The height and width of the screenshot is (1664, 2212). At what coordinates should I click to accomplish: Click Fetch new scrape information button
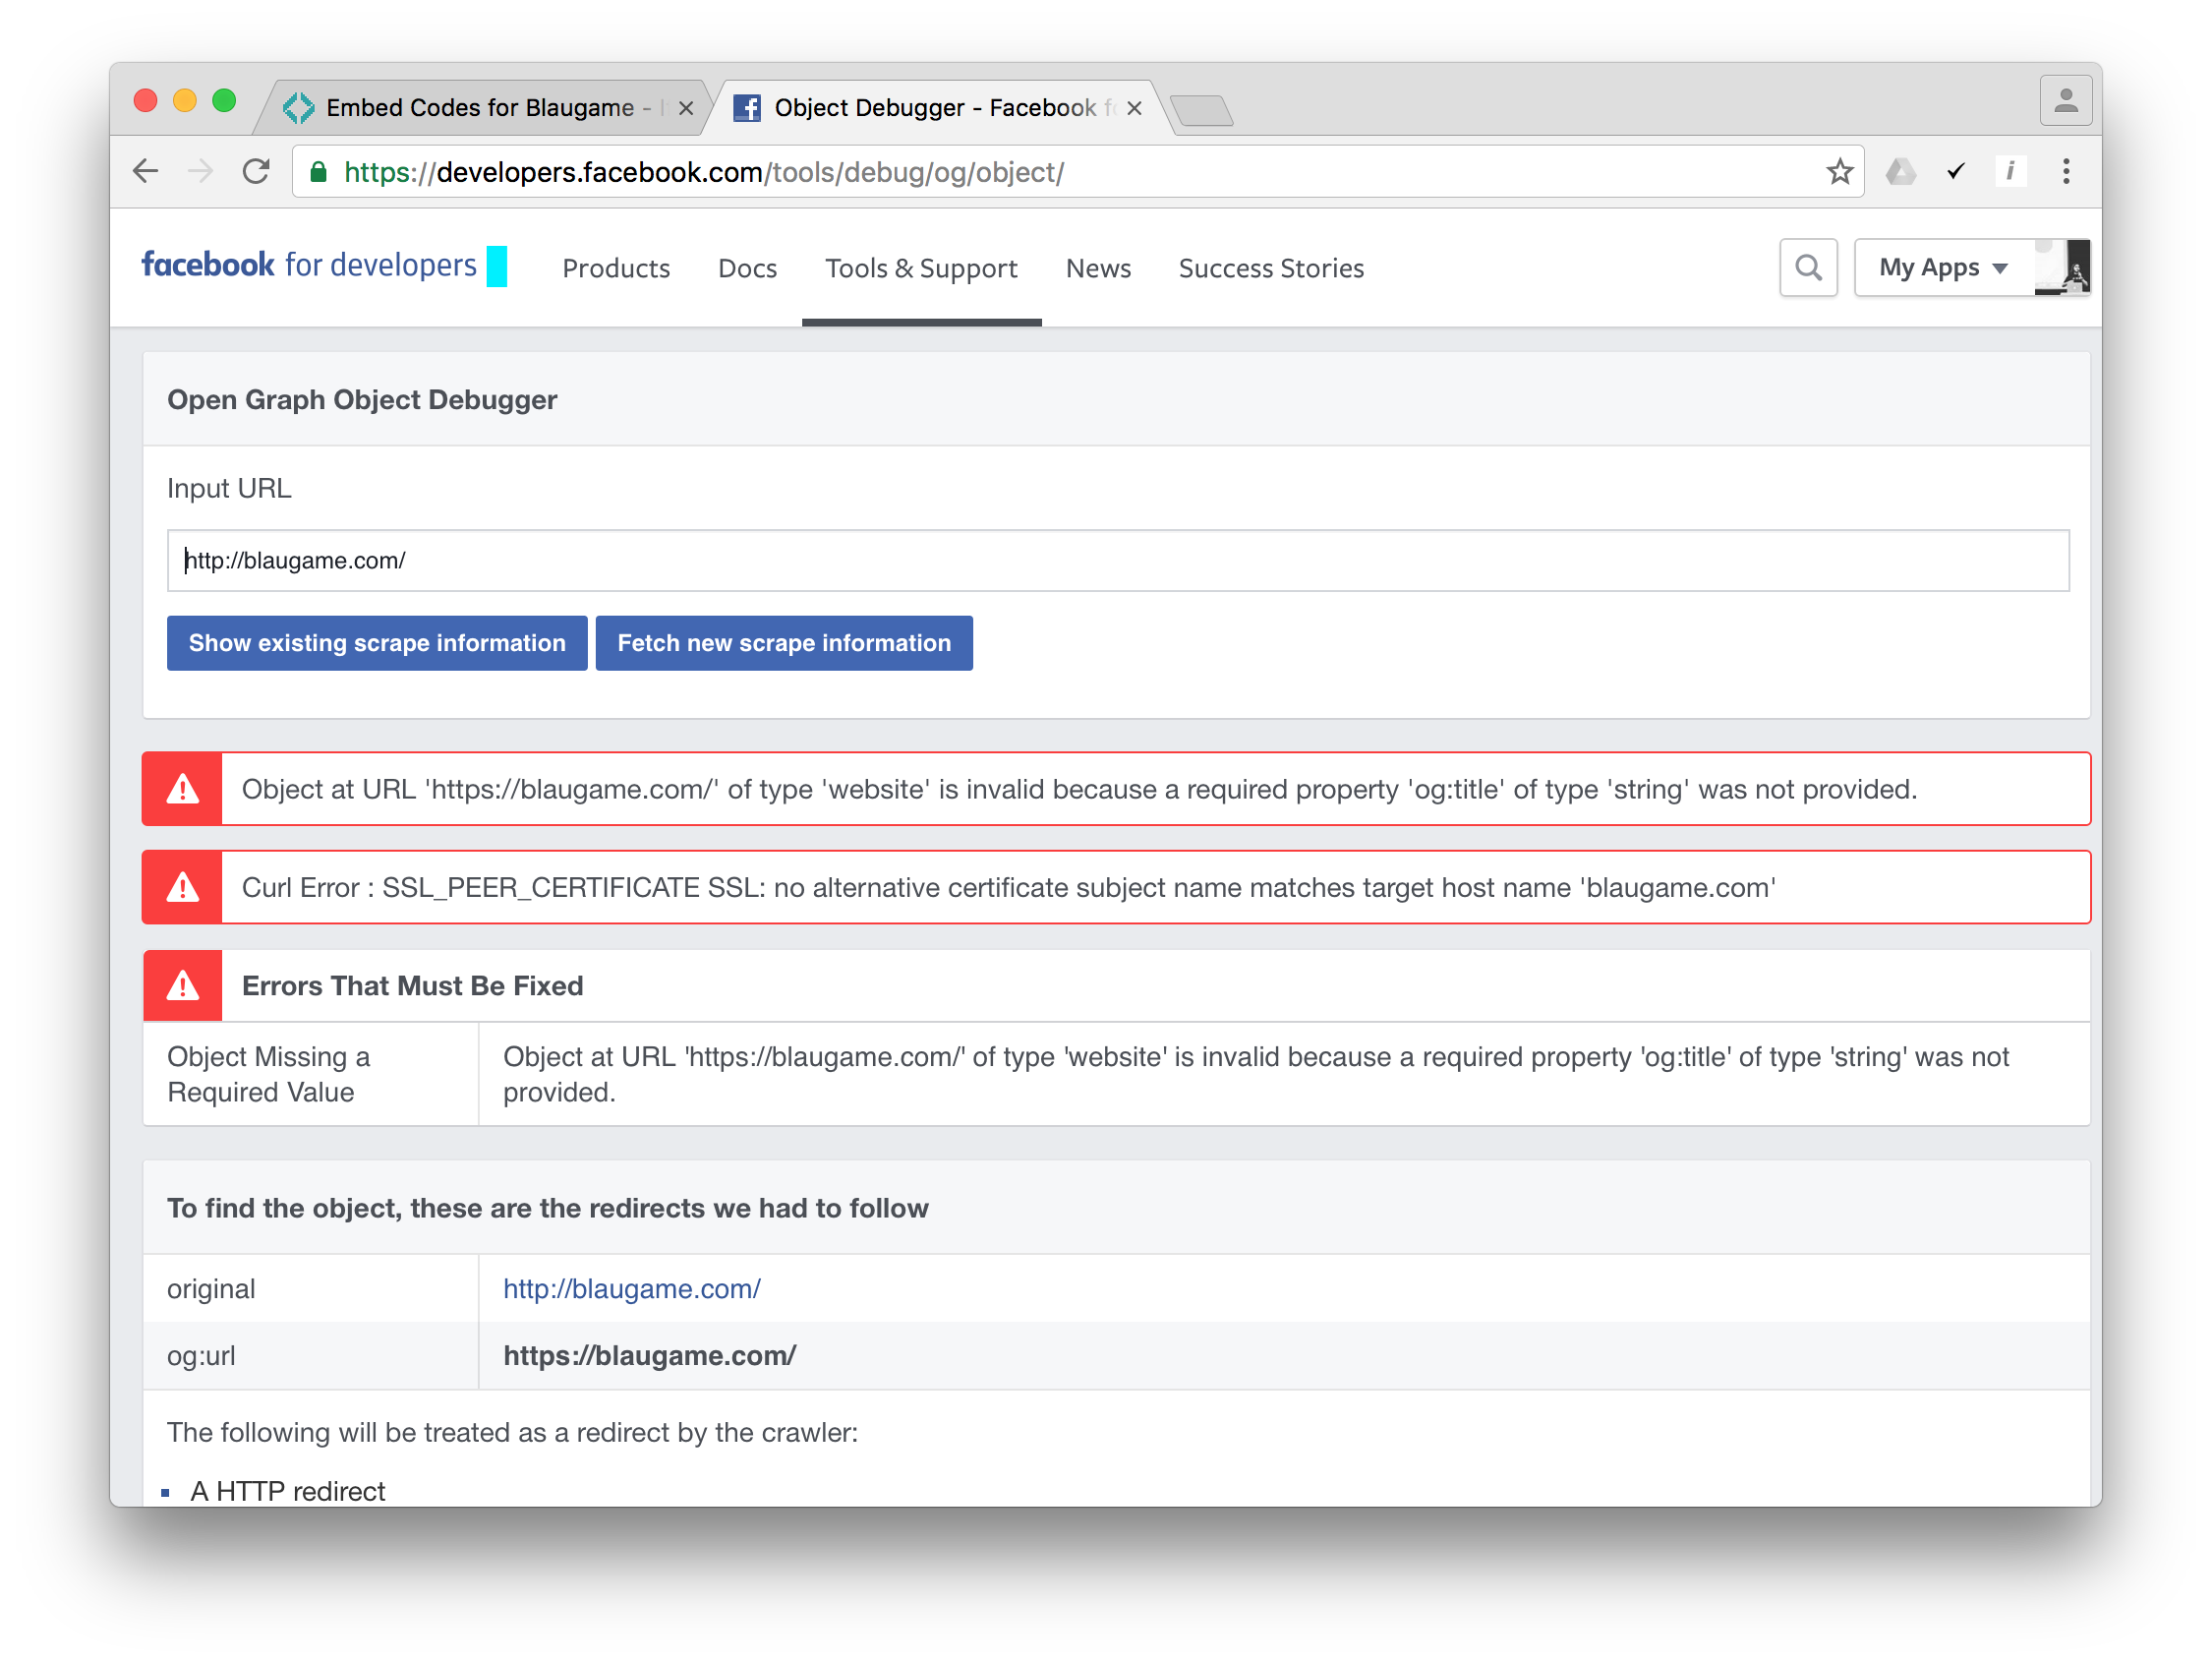[784, 642]
